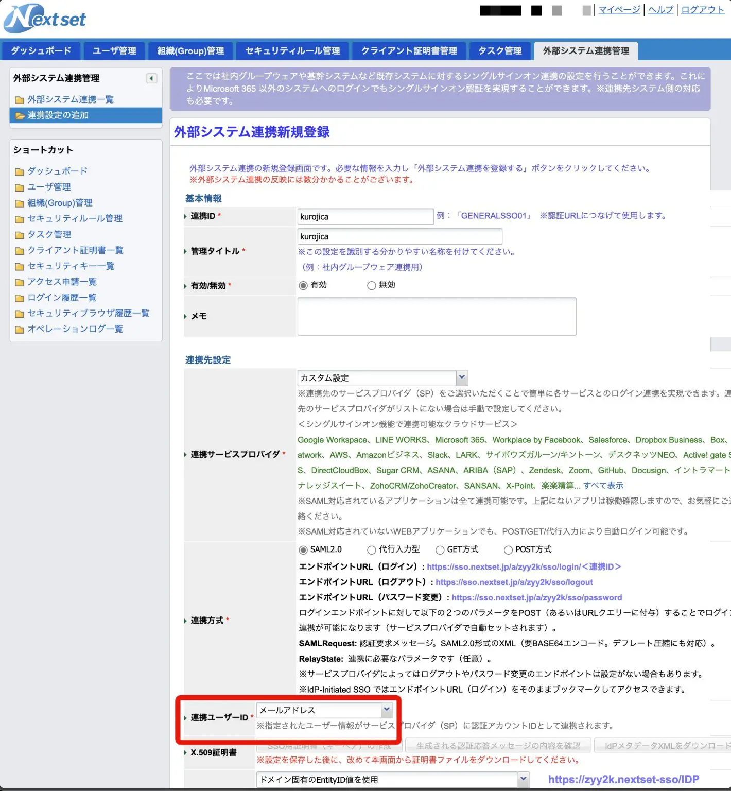This screenshot has width=731, height=791.
Task: Click folder icon beside アクセス申請一覧
Action: click(x=20, y=282)
